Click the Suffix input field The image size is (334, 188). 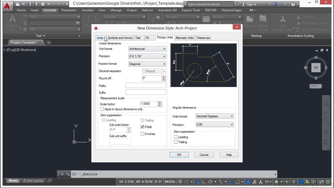(x=146, y=92)
